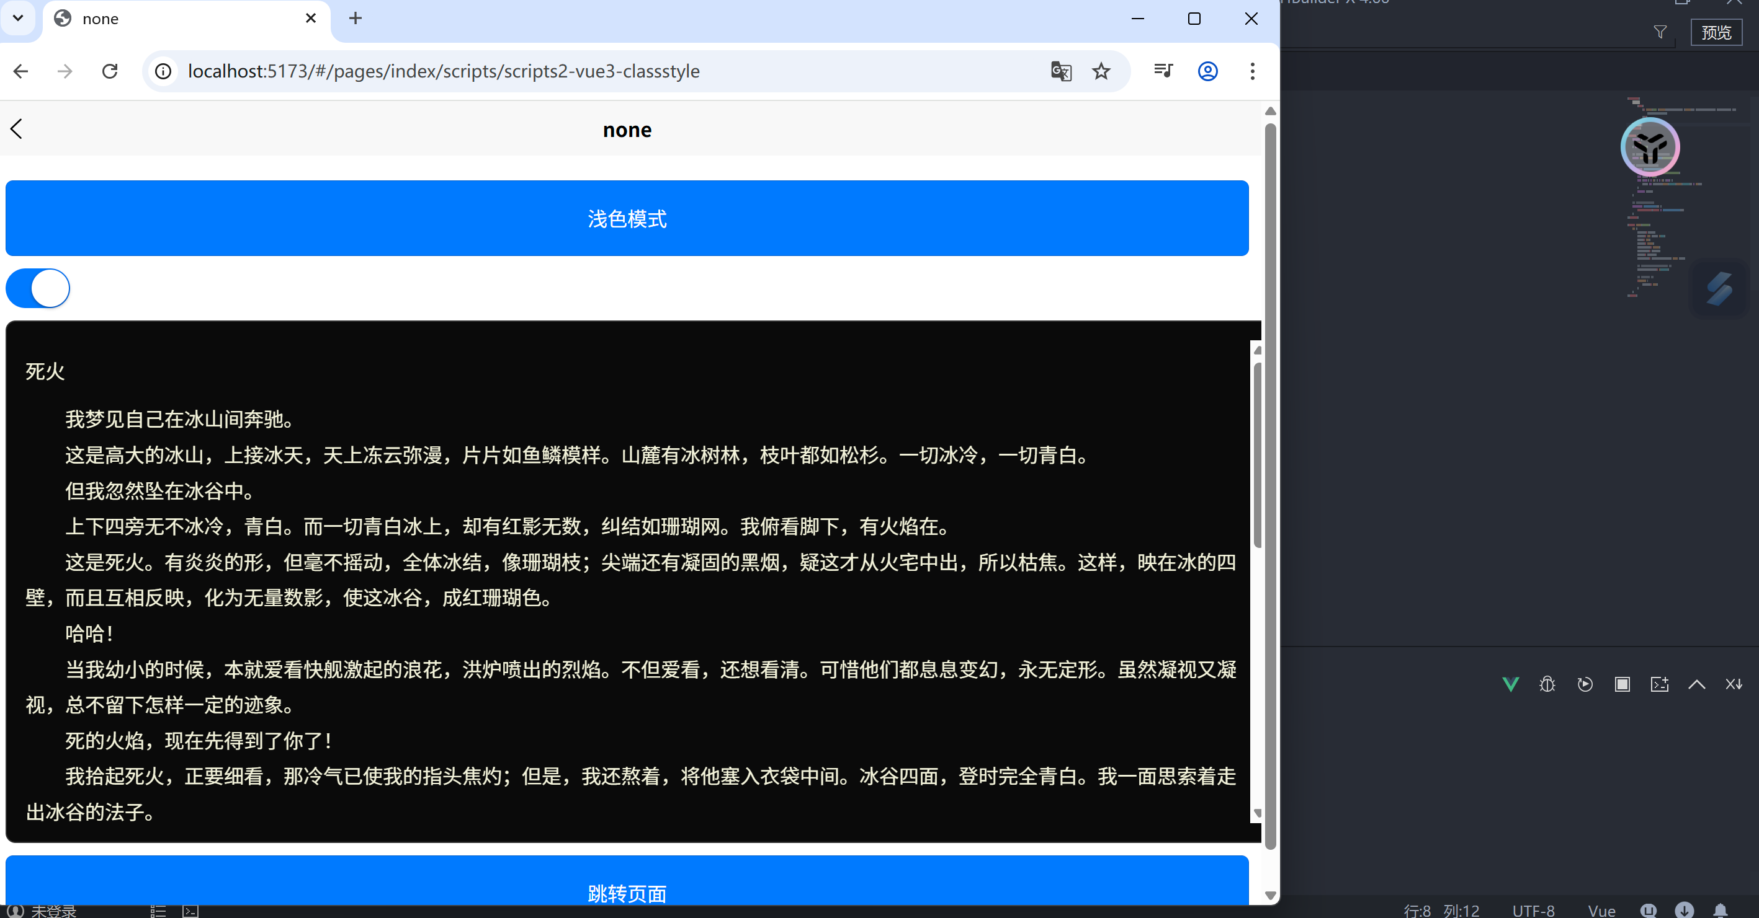The width and height of the screenshot is (1759, 918).
Task: Click the debug bug icon in console toolbar
Action: pos(1547,684)
